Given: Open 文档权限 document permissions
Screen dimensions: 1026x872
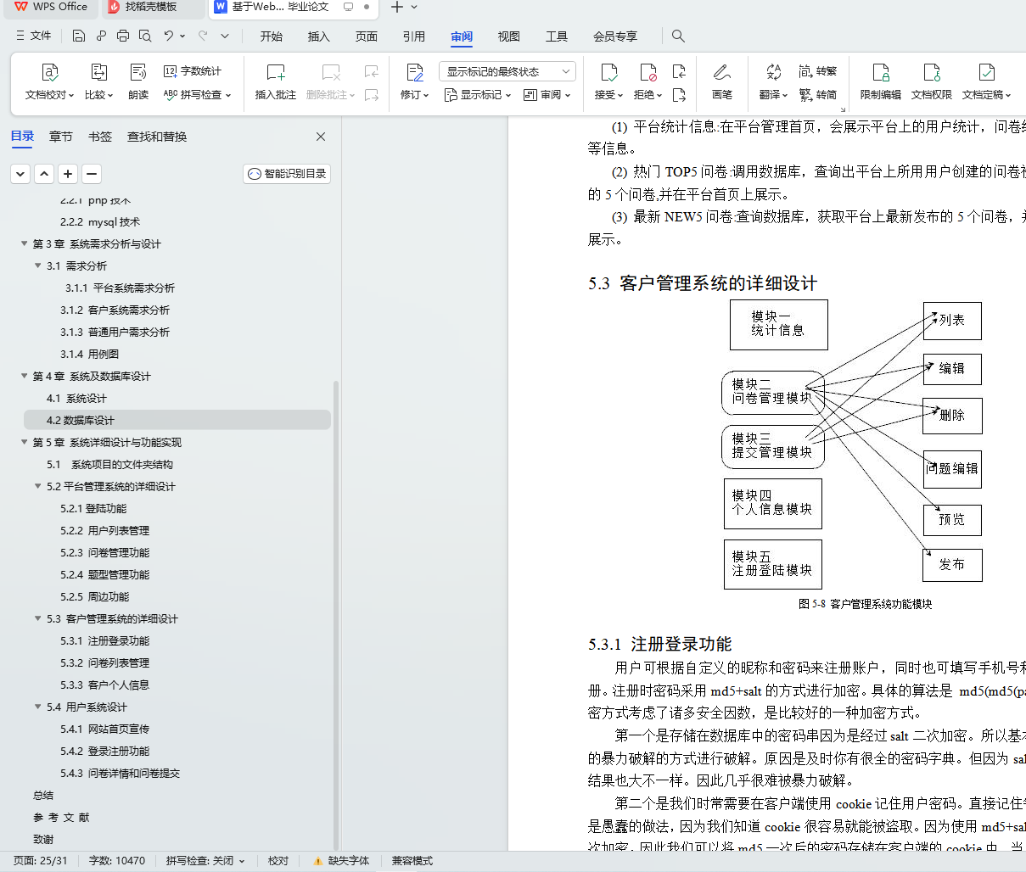Looking at the screenshot, I should (932, 82).
